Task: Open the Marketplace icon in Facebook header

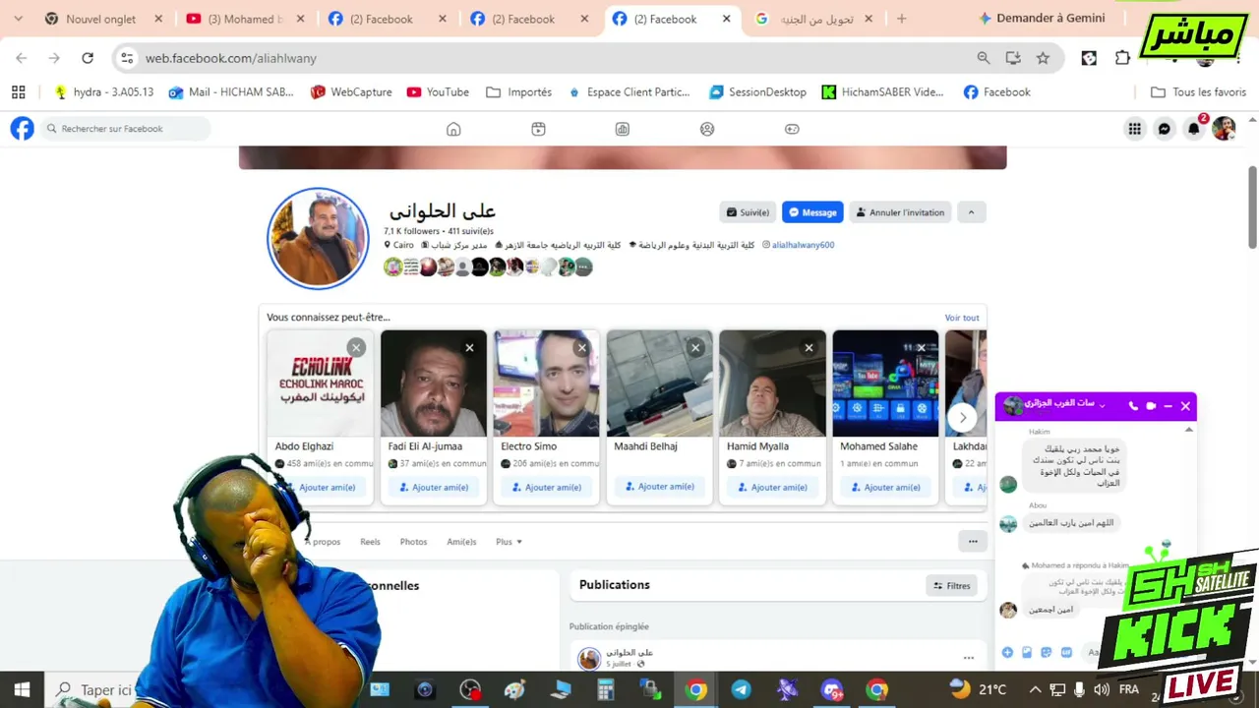Action: (623, 129)
